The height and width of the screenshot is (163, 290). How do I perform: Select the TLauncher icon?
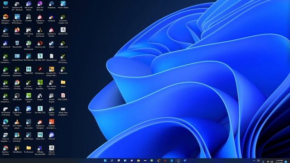[63, 71]
